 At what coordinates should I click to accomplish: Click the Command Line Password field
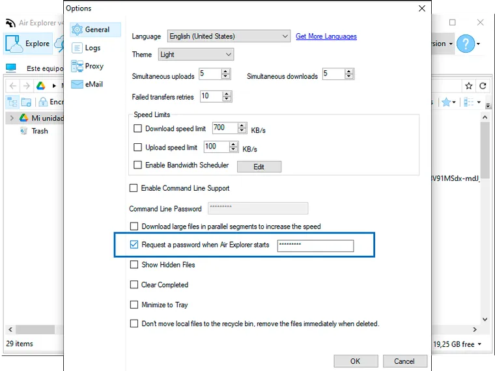tap(258, 208)
